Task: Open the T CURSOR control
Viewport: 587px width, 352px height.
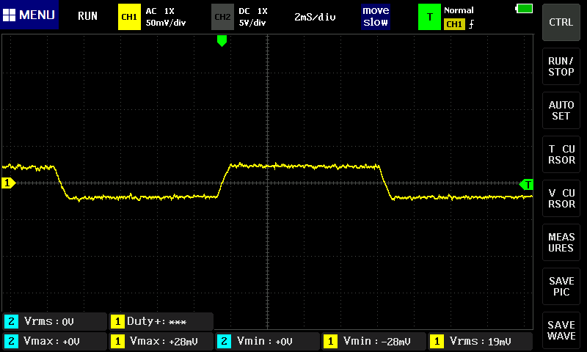Action: pyautogui.click(x=561, y=155)
